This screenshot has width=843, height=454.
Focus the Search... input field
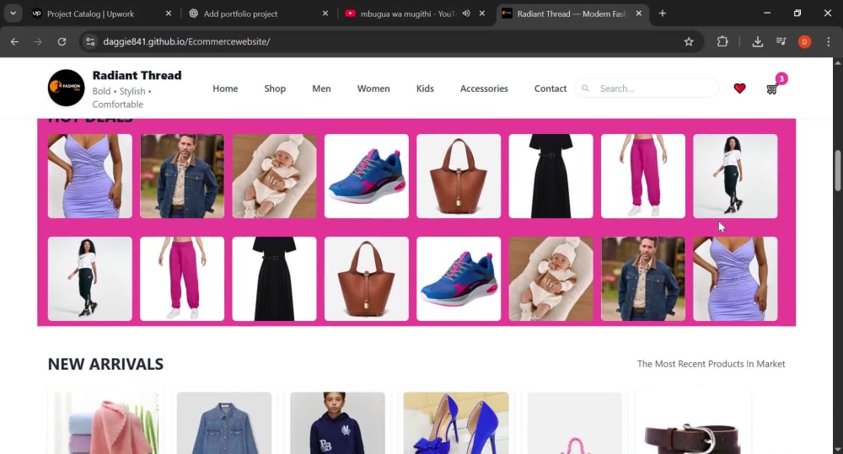[x=647, y=88]
